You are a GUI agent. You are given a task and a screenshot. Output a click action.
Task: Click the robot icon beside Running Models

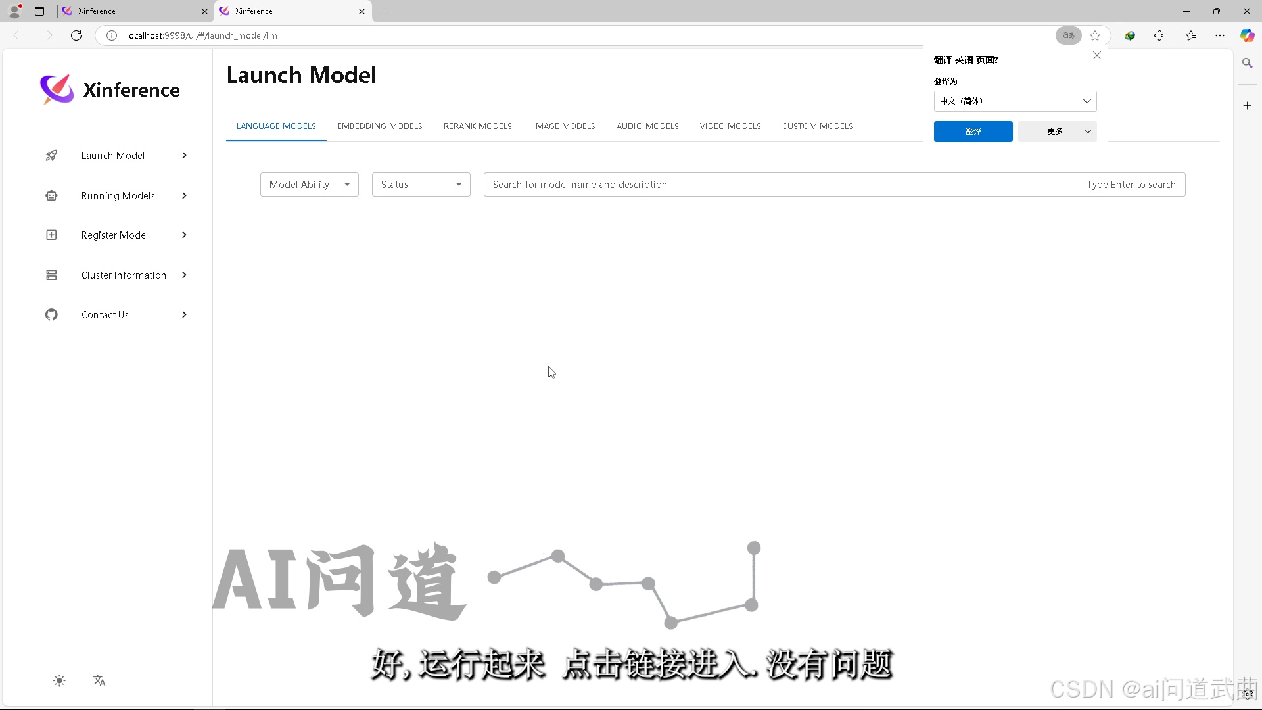pyautogui.click(x=51, y=195)
